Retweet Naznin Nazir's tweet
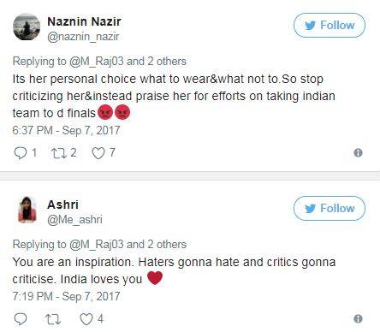The image size is (380, 332). [59, 153]
